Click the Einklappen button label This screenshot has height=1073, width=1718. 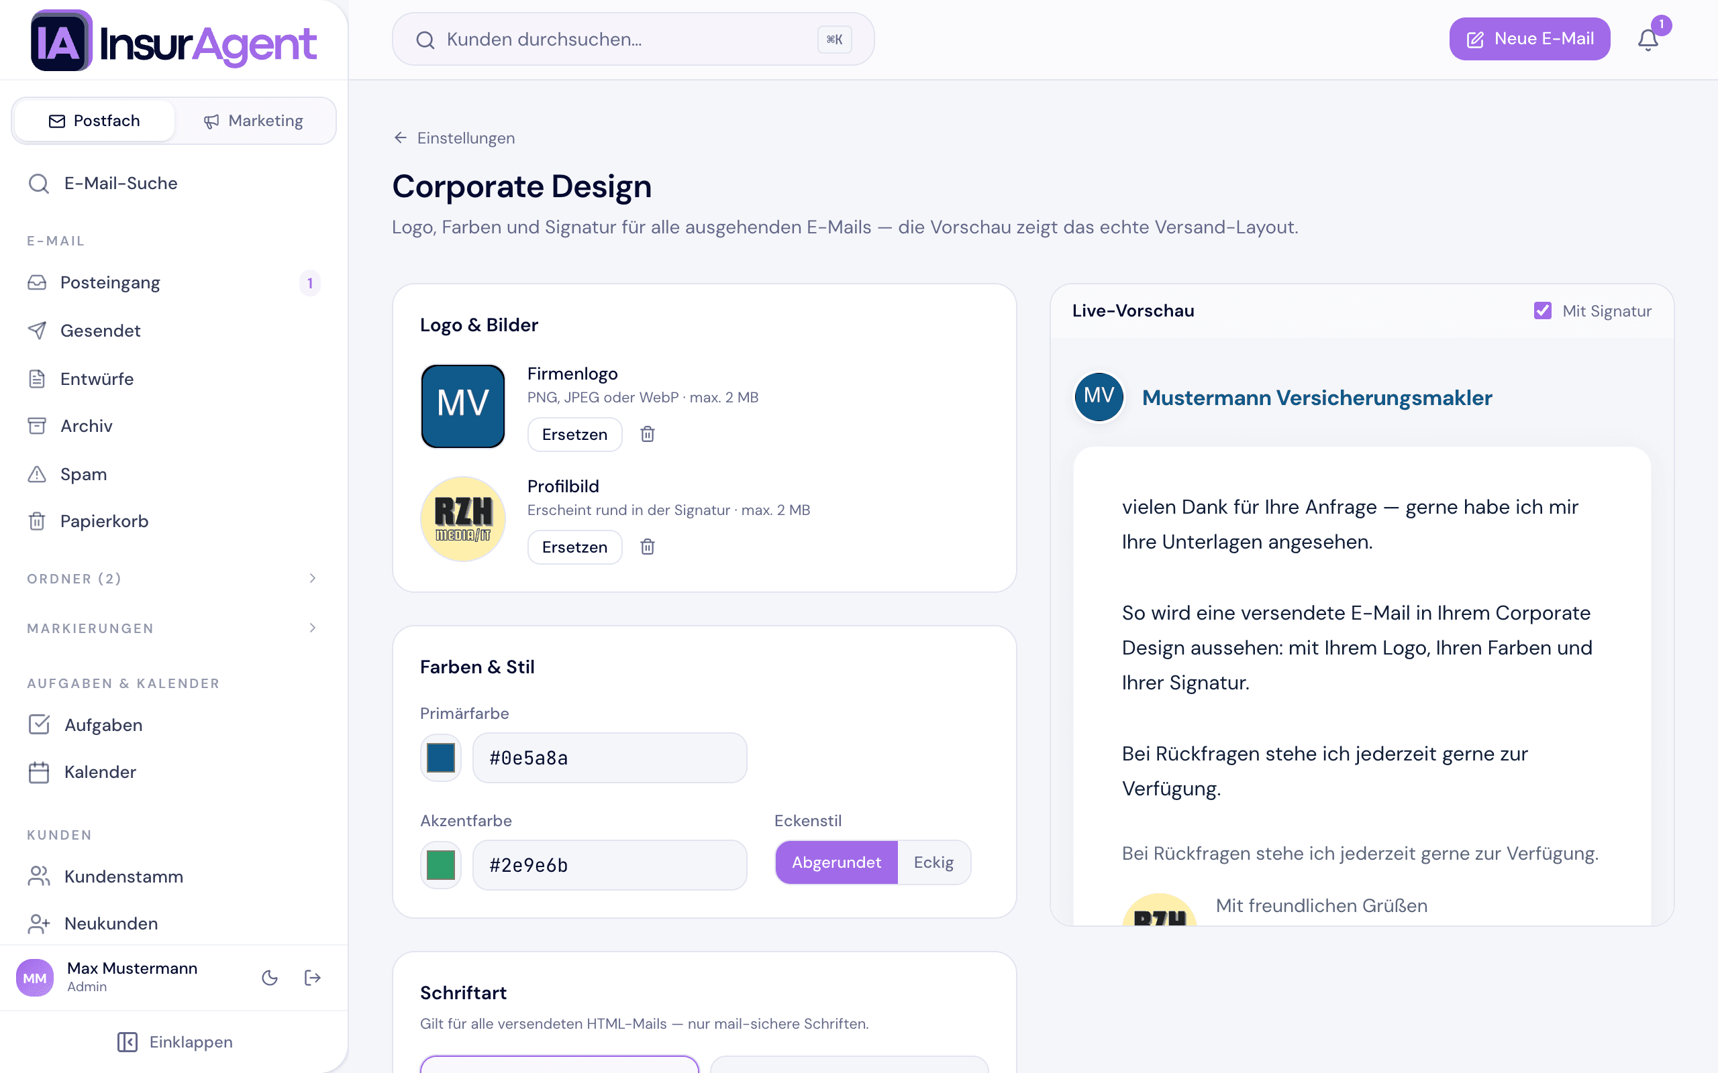click(191, 1041)
